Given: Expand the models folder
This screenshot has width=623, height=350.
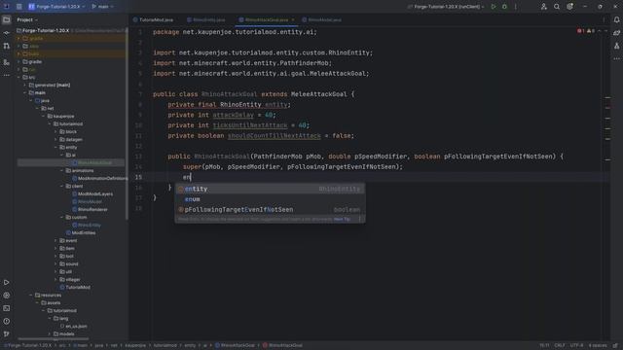Looking at the screenshot, I should 50,333.
